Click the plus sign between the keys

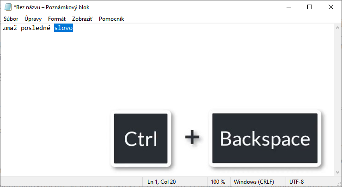coord(192,138)
